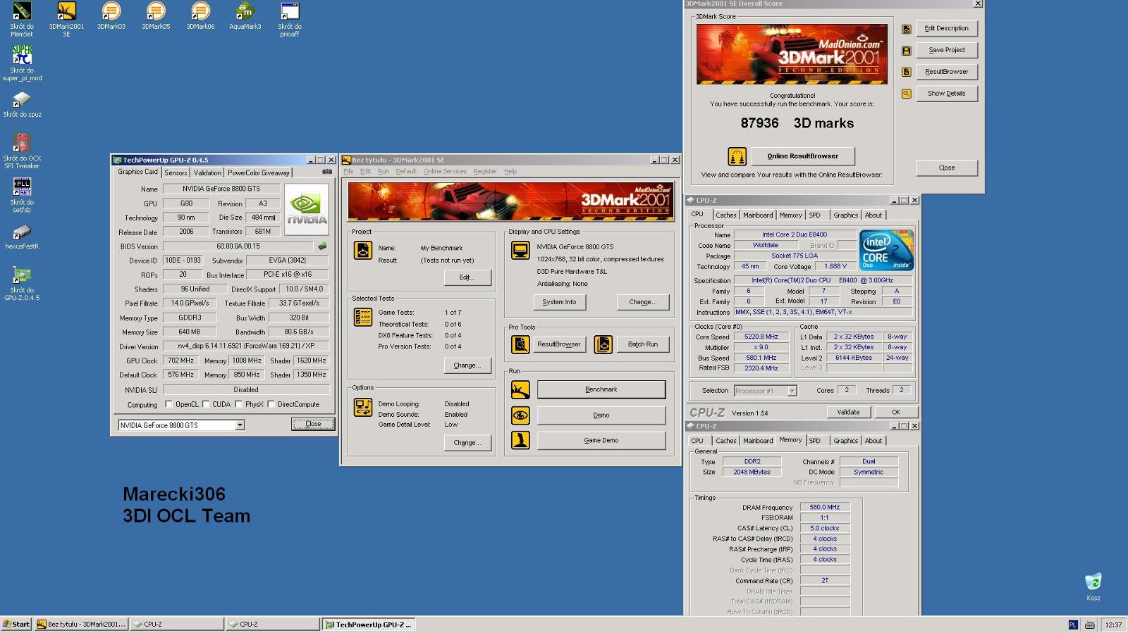1128x633 pixels.
Task: Open Mainboard tab in upper CPU-Z window
Action: coord(758,215)
